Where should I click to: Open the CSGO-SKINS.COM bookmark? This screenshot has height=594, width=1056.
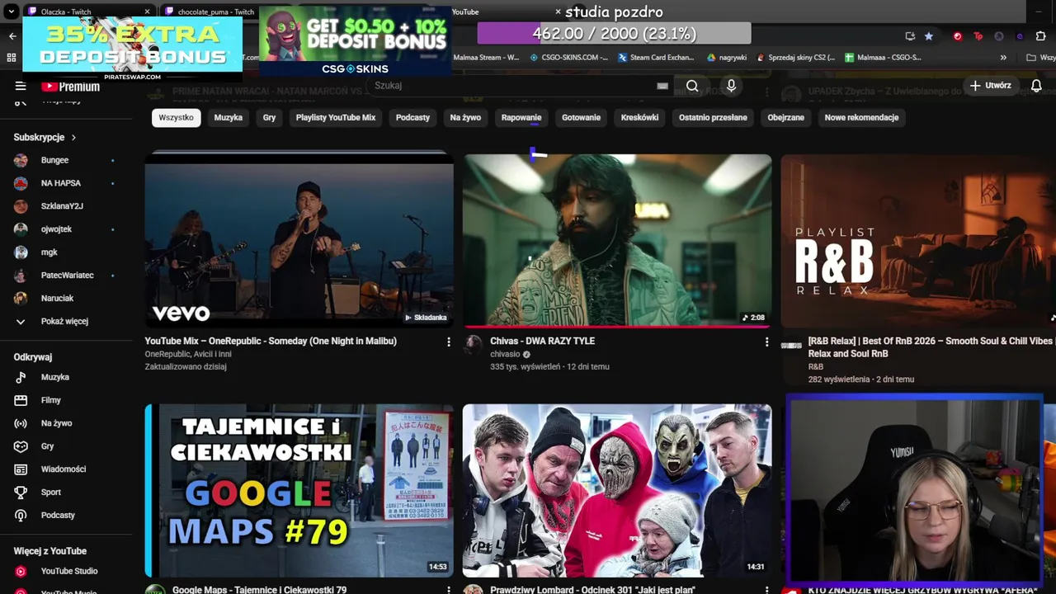(x=568, y=58)
